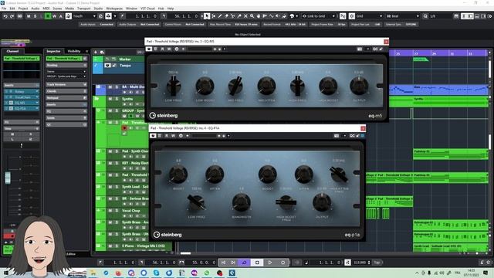Image resolution: width=494 pixels, height=278 pixels.
Task: Expand the Chords section in Inspector
Action: point(66,91)
